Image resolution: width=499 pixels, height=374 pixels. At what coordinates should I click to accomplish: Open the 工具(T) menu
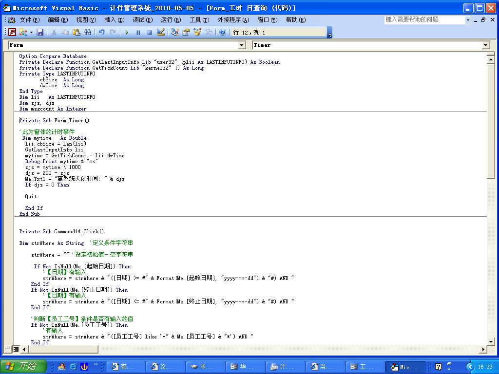199,19
